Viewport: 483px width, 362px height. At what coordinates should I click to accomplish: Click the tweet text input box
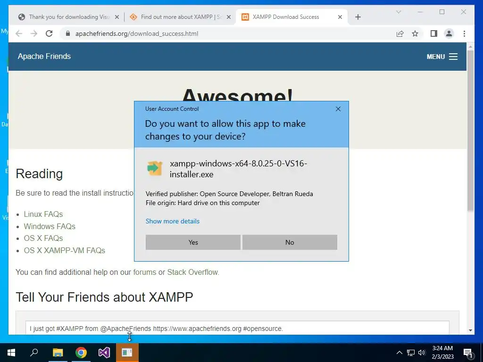(x=237, y=328)
